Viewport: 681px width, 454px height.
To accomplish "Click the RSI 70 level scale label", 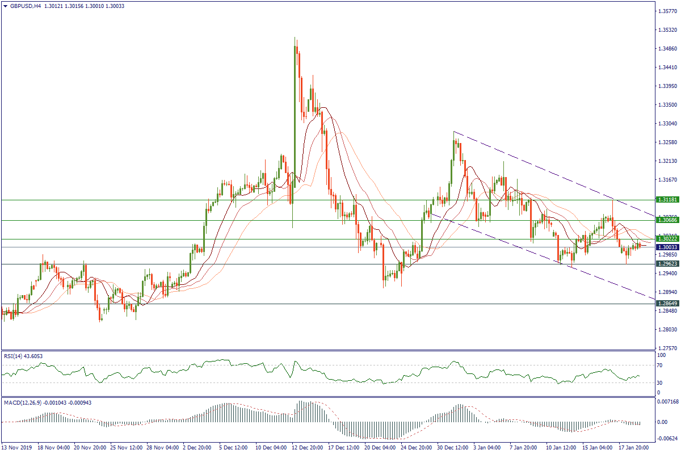I will [x=659, y=365].
